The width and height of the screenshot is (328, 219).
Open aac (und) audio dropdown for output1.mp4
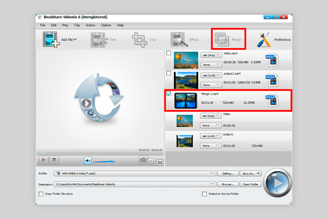coord(211,75)
